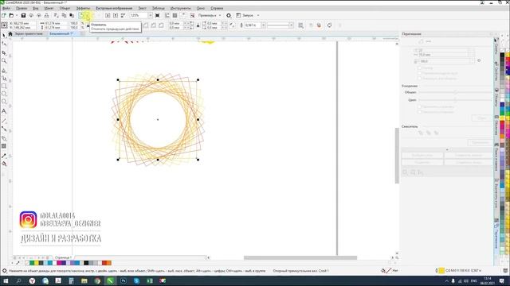Open the Таблица menu

pos(159,8)
